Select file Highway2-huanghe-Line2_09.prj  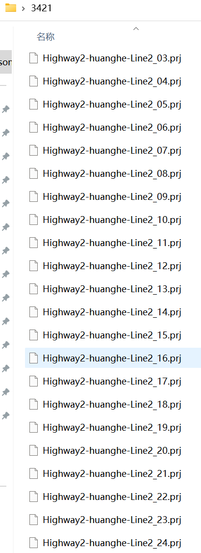point(113,197)
